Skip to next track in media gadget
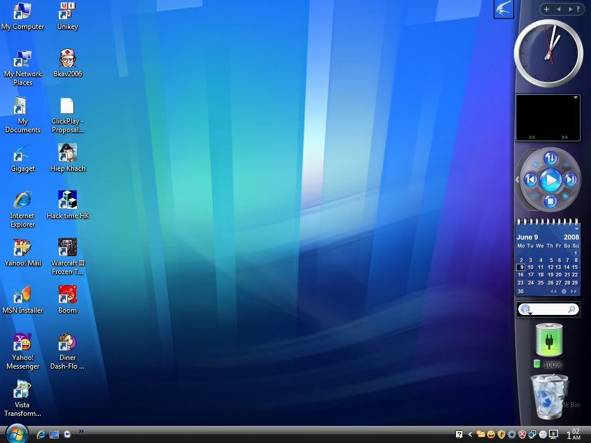This screenshot has height=443, width=591. [x=571, y=180]
